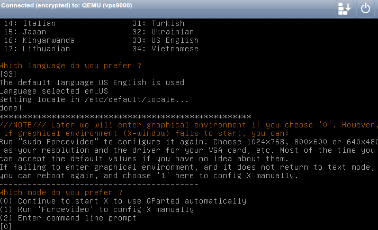Click the '16: Kinyarwanda' language entry
This screenshot has width=378, height=230.
click(x=41, y=40)
